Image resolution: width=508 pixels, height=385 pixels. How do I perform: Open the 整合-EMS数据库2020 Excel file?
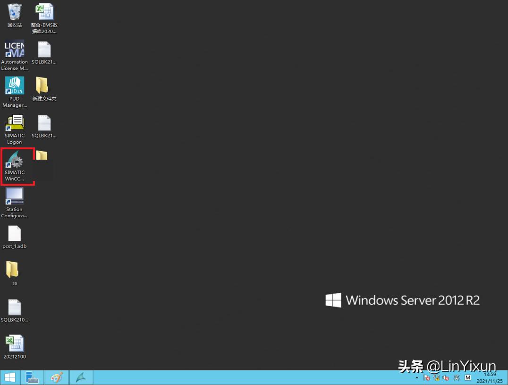click(x=44, y=18)
